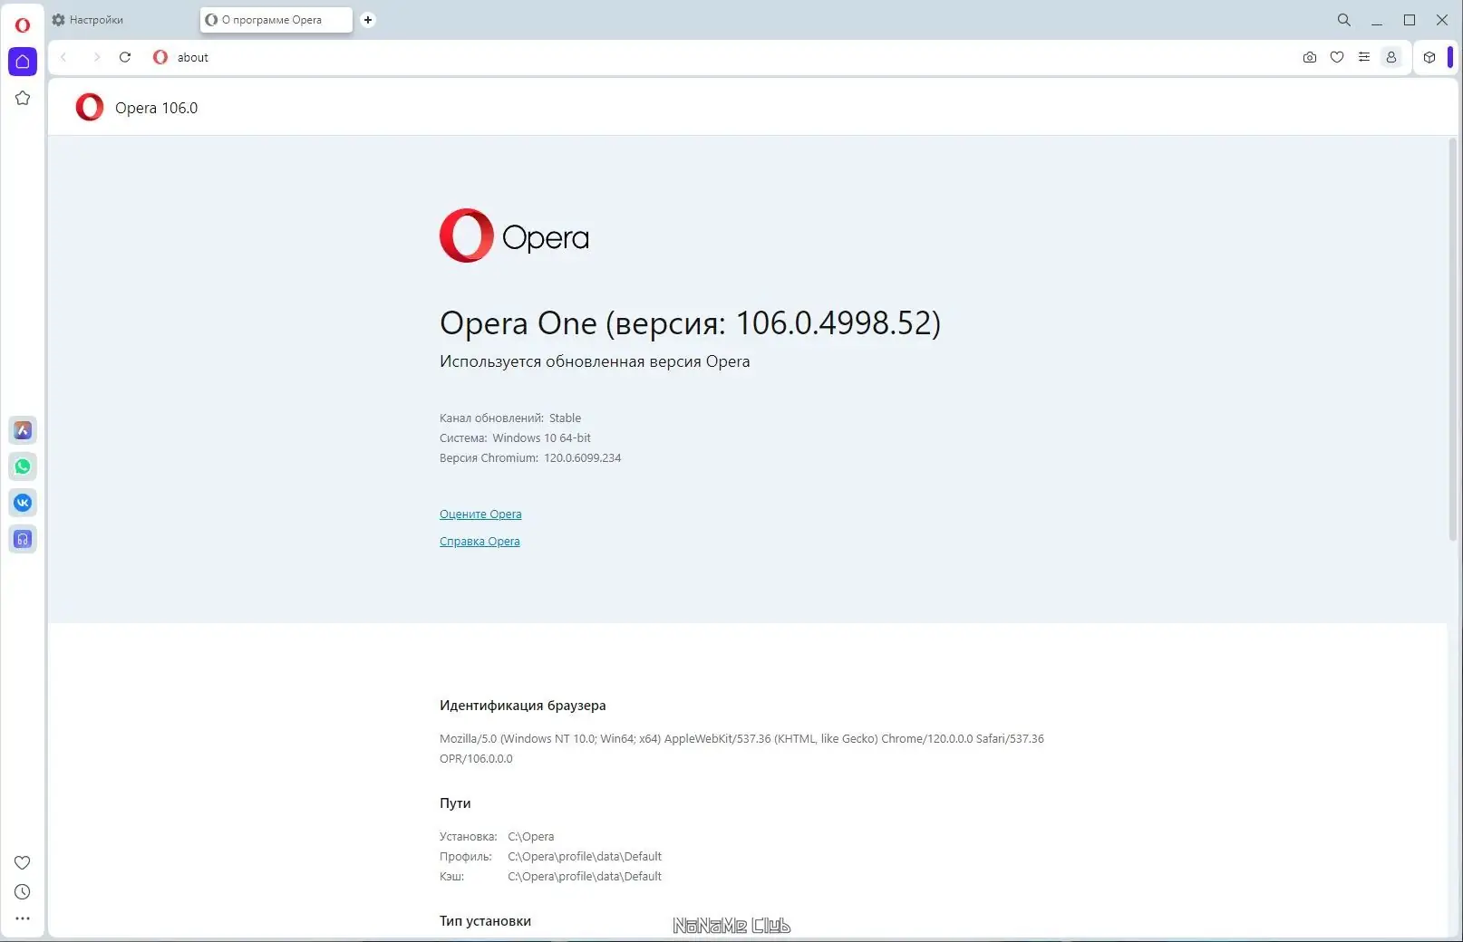Take a snapshot with the camera icon

pos(1310,57)
